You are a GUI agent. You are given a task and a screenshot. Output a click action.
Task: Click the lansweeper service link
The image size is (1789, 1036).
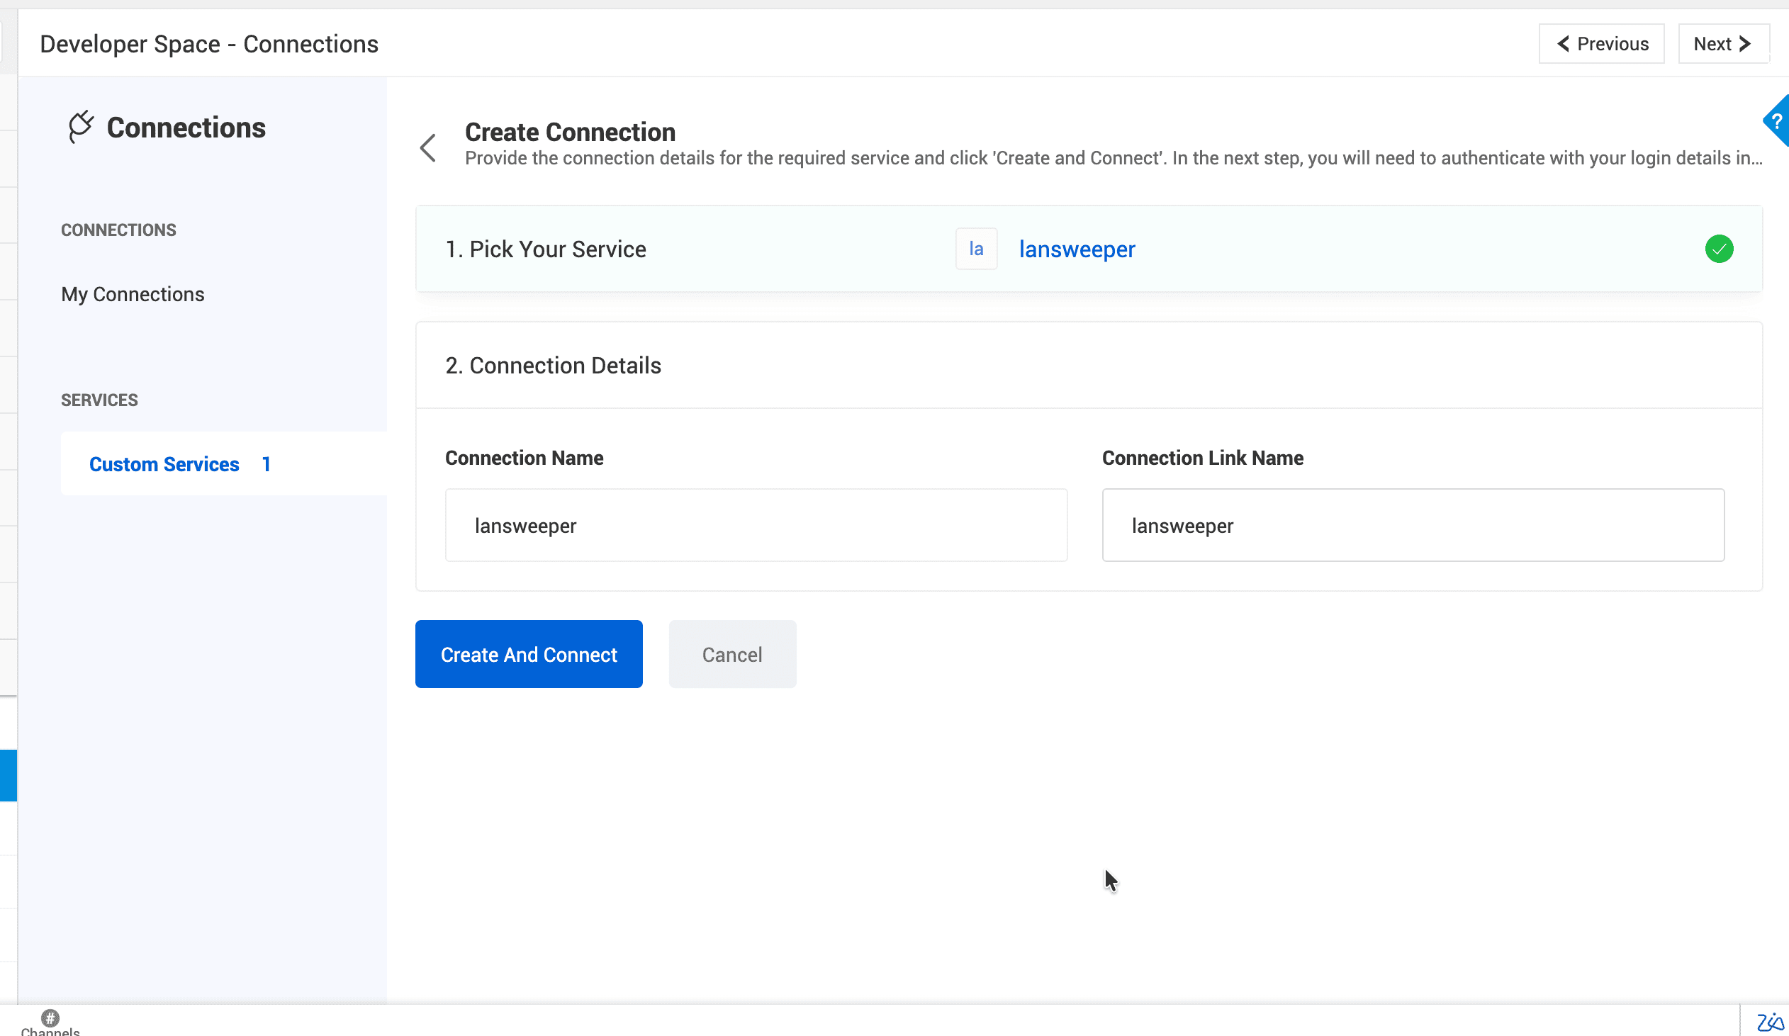[x=1076, y=249]
